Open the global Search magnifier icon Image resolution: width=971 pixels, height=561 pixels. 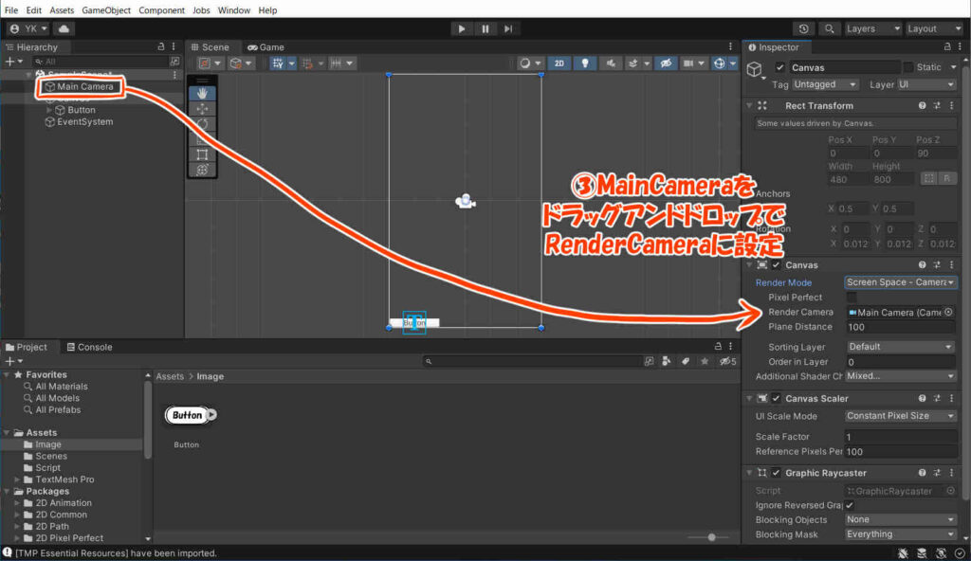click(x=829, y=28)
